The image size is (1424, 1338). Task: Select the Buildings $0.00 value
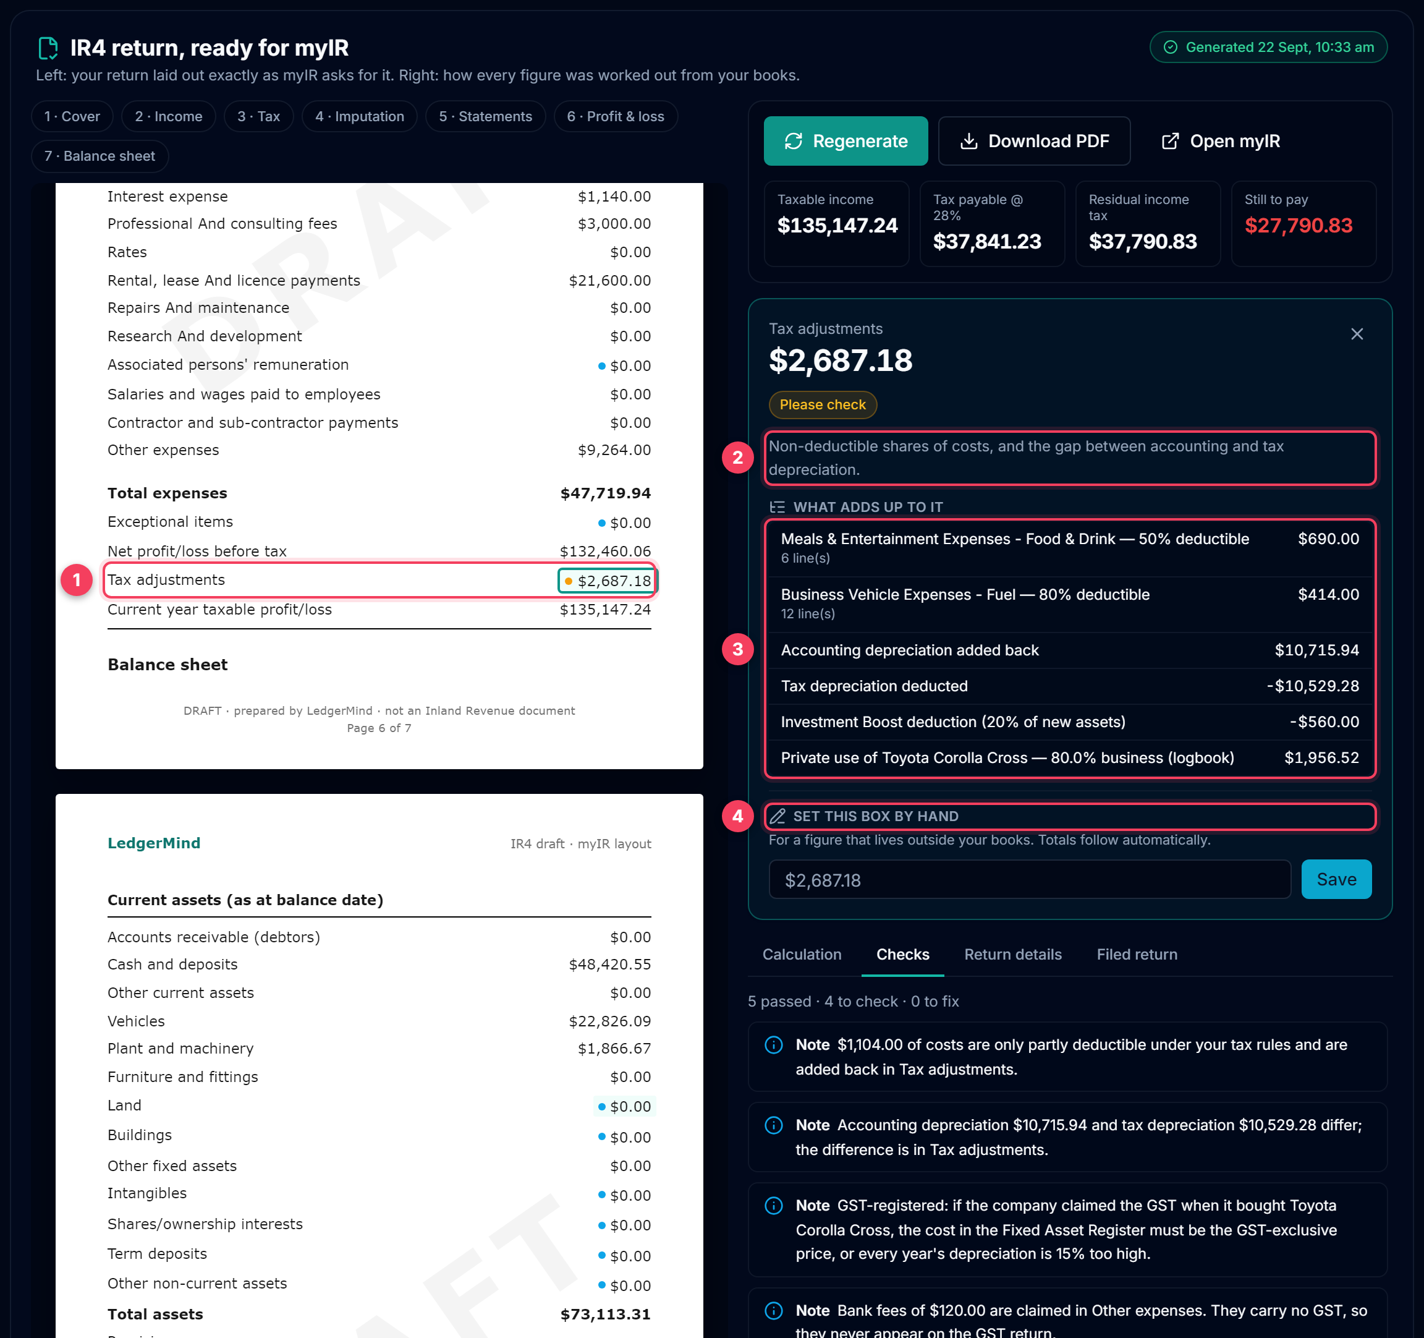click(625, 1137)
